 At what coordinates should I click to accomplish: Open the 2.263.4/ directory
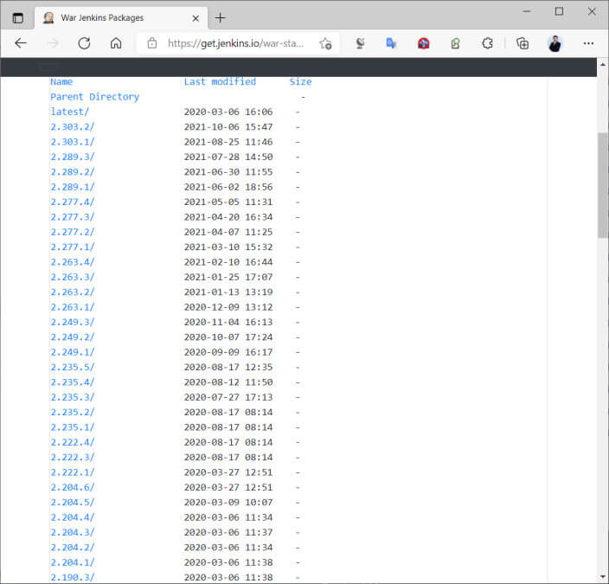[73, 262]
